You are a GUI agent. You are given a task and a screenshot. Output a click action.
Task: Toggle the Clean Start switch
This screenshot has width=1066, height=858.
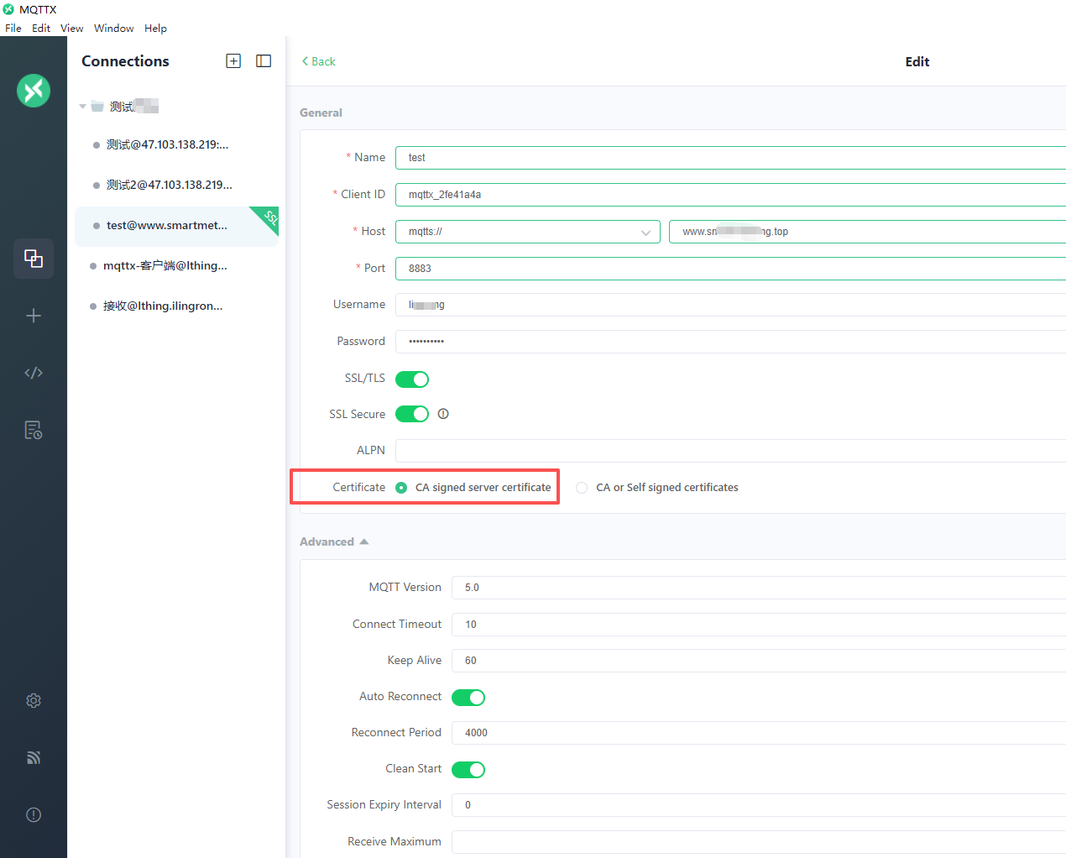pyautogui.click(x=468, y=770)
